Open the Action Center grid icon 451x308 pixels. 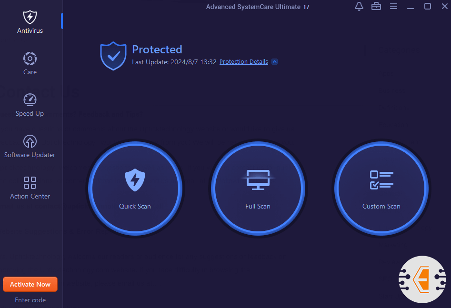pos(30,183)
